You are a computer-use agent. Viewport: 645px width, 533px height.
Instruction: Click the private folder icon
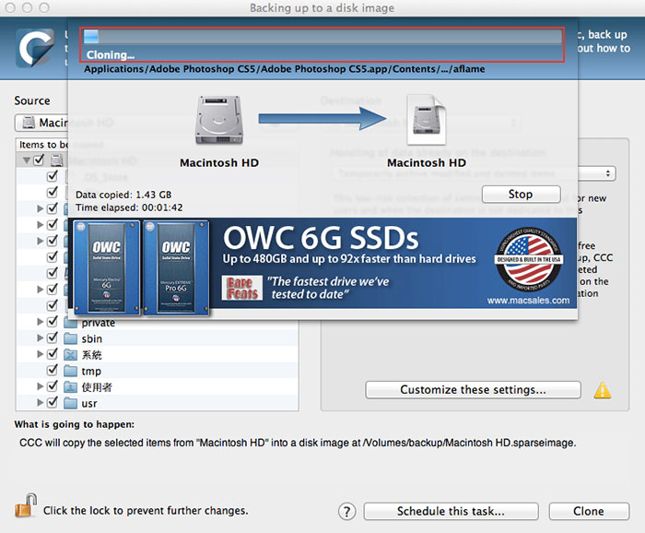[70, 323]
